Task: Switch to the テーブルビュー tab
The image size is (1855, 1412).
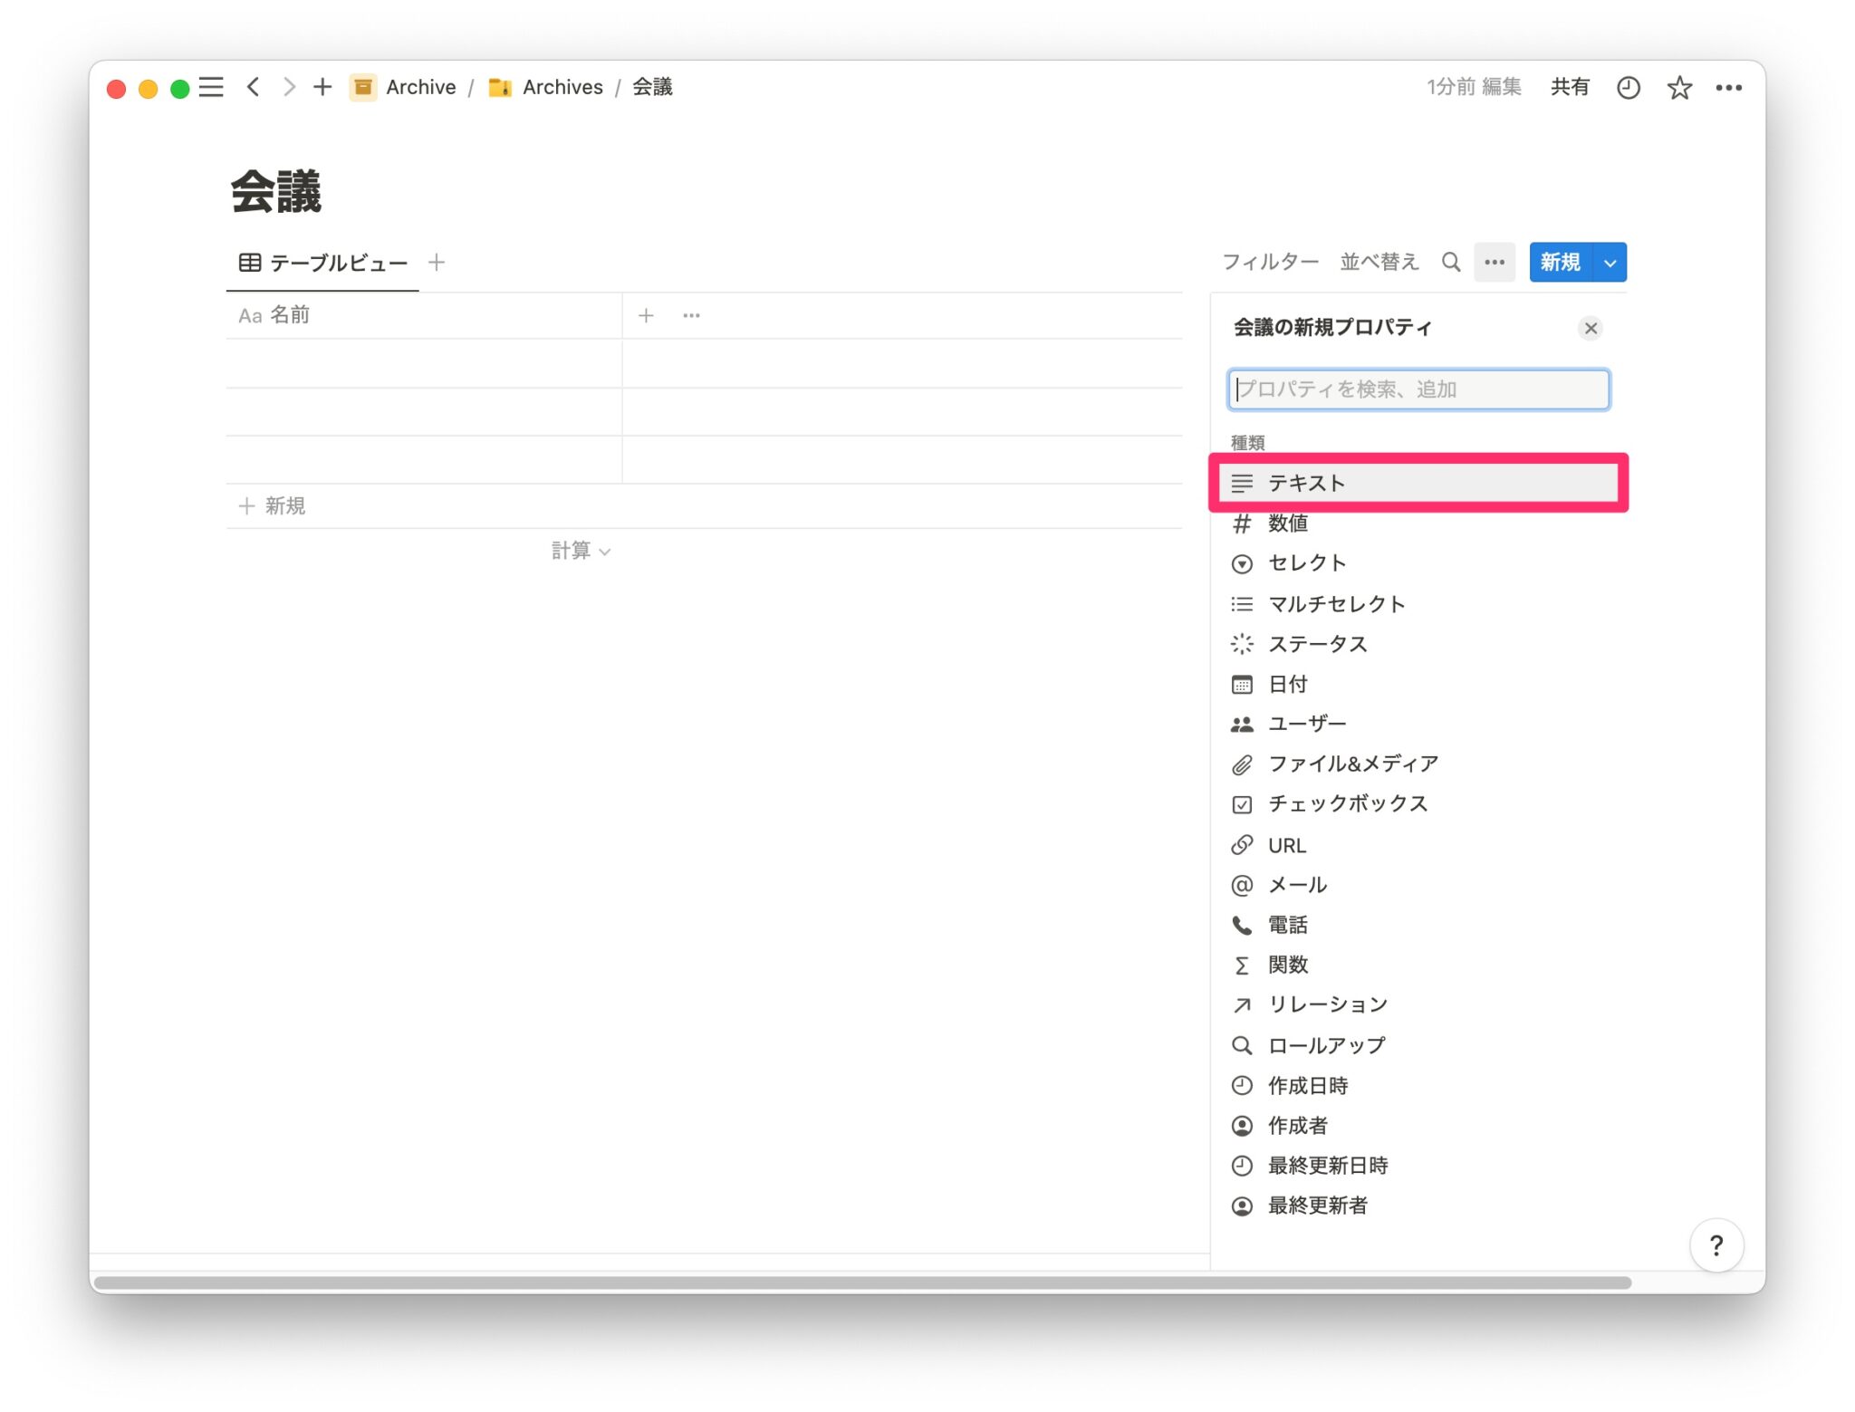Action: pos(323,263)
